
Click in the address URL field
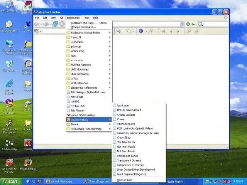coord(146,24)
